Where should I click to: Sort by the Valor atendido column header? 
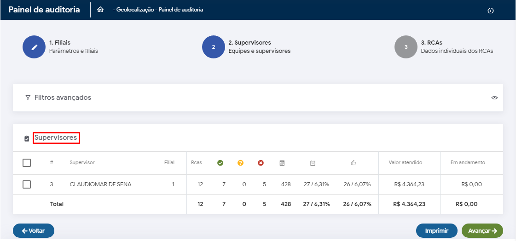pos(406,163)
